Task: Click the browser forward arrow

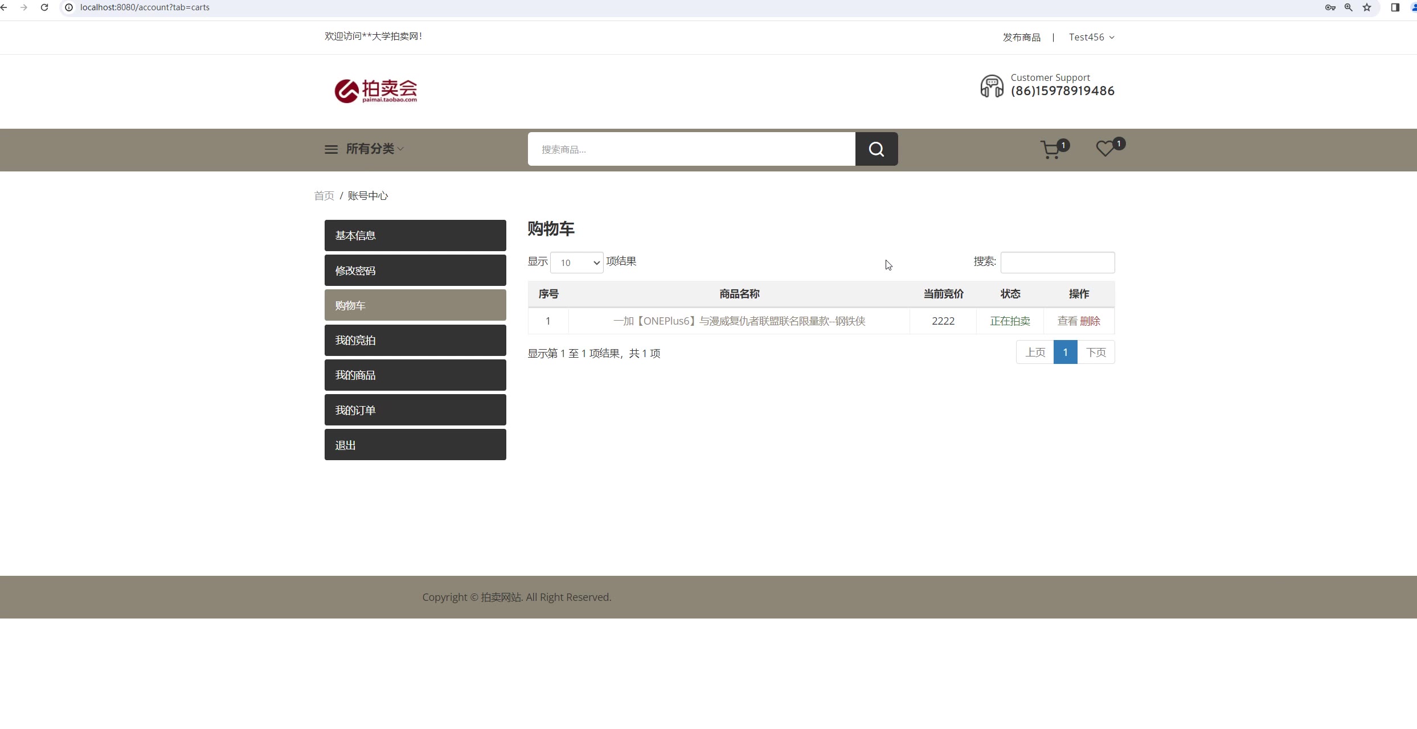Action: pyautogui.click(x=24, y=7)
